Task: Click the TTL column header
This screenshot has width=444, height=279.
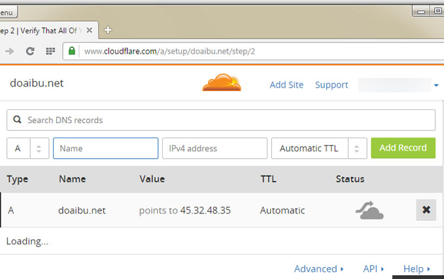Action: tap(268, 179)
